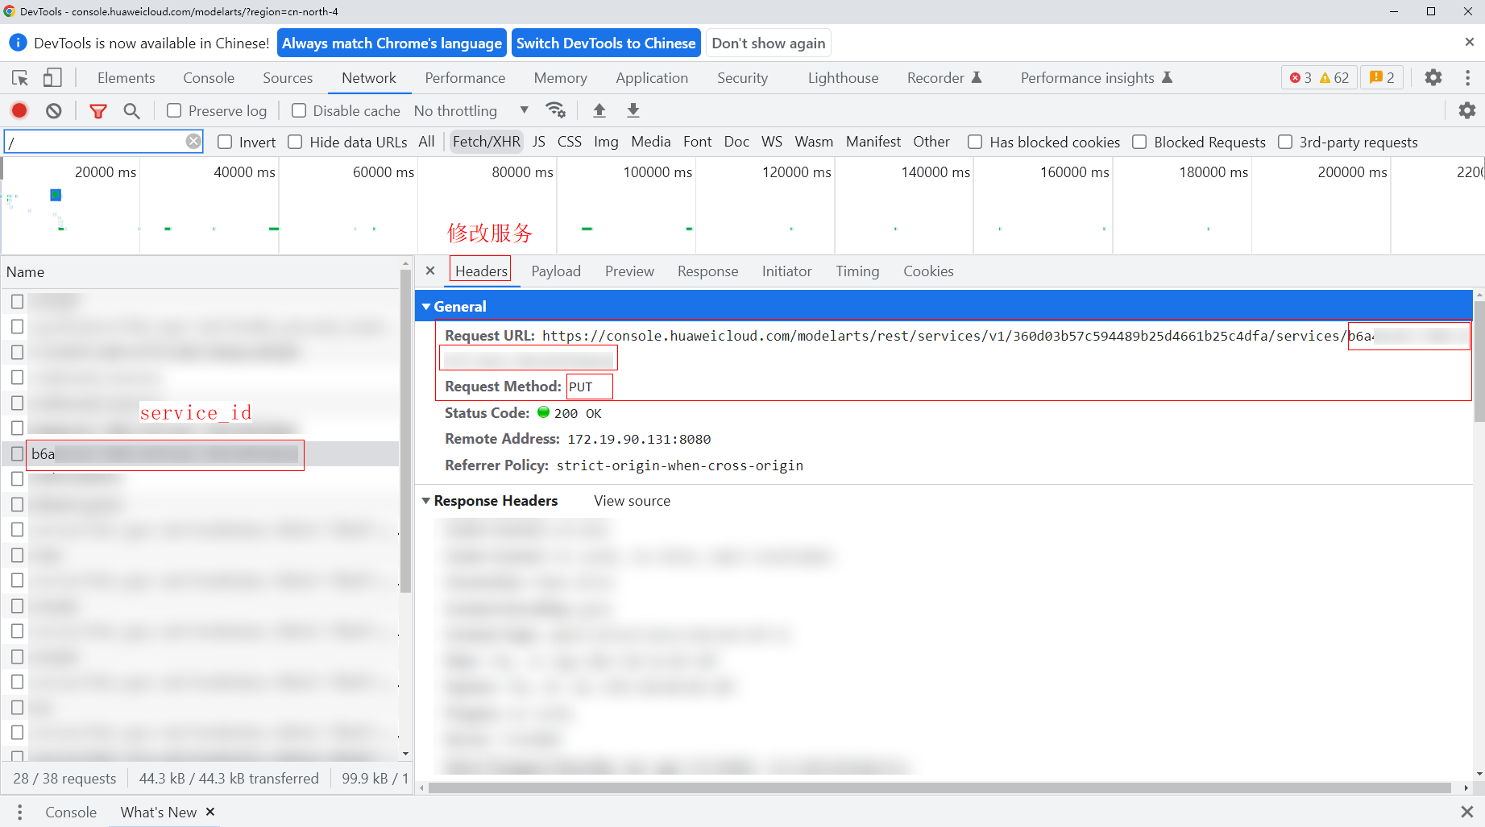Open the No throttling dropdown
1485x827 pixels.
click(471, 110)
